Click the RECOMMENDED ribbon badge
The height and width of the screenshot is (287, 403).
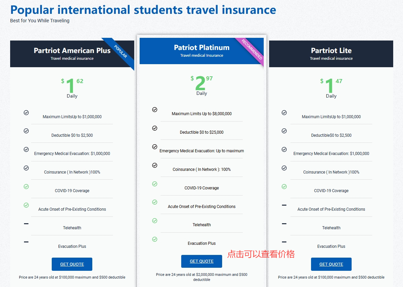click(252, 49)
